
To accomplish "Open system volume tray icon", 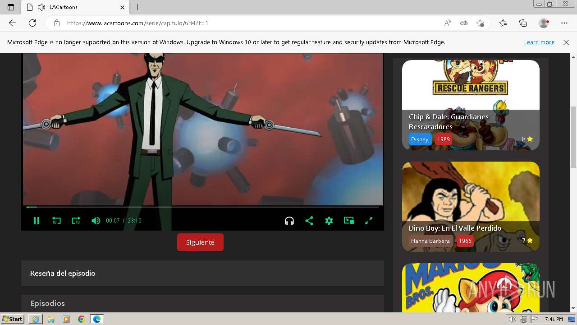I will coord(512,319).
